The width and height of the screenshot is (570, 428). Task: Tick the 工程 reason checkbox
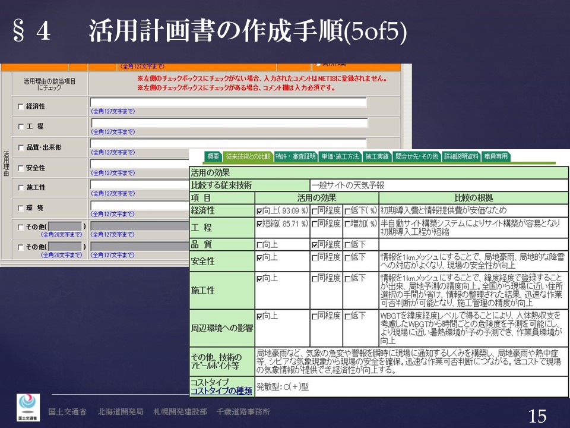(x=21, y=127)
